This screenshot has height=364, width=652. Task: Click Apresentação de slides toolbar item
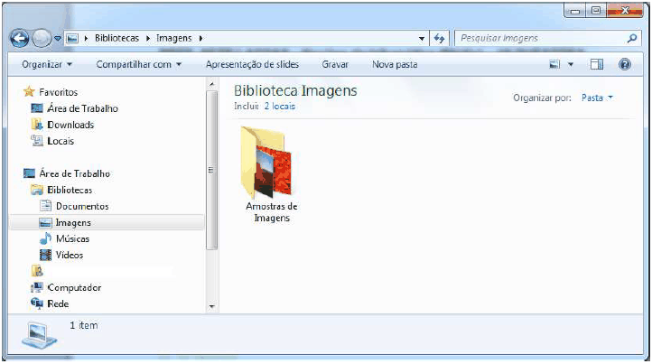(x=251, y=65)
